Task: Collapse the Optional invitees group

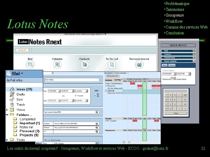Action: (x=106, y=91)
